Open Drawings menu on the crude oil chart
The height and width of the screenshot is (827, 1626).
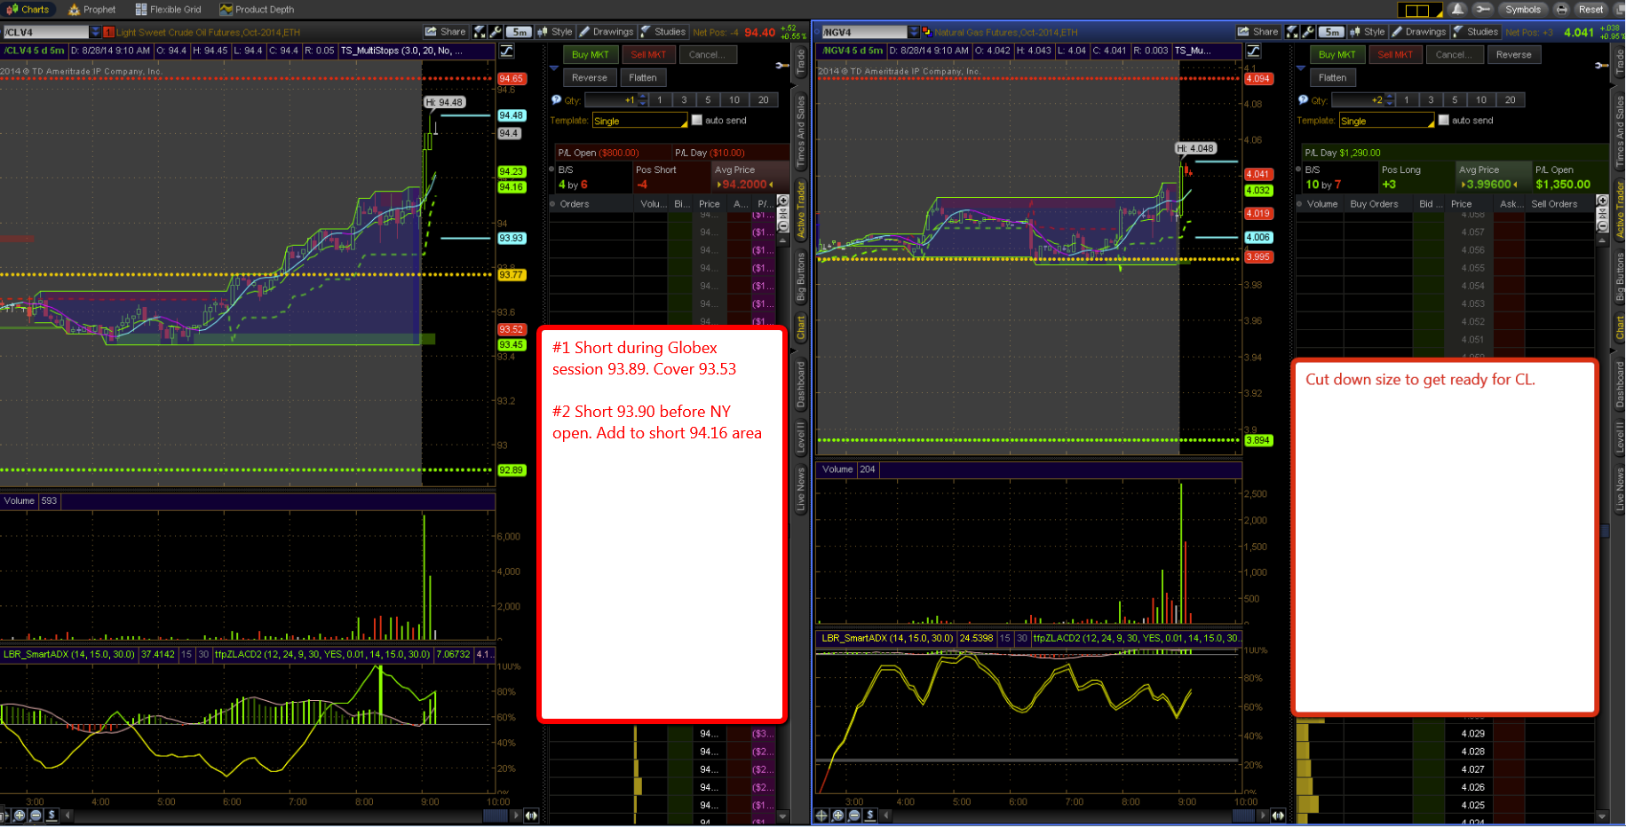(607, 32)
